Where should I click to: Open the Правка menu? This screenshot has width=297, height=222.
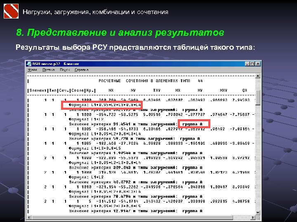coord(49,70)
